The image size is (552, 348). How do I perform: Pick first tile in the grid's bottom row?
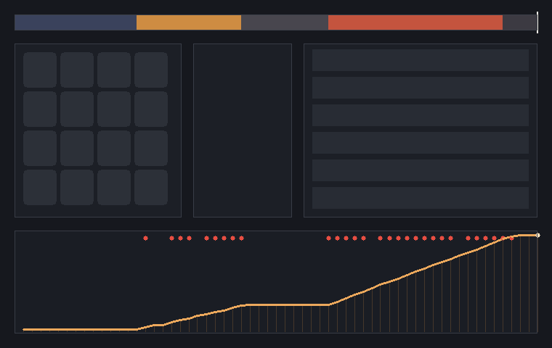[x=40, y=187]
